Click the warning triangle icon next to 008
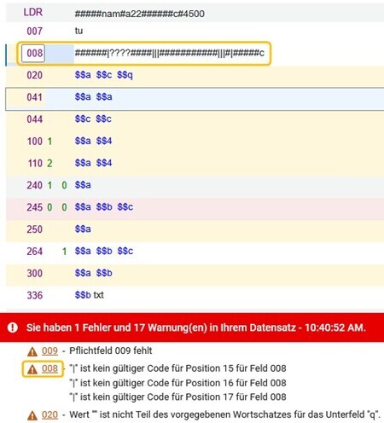 pos(32,369)
